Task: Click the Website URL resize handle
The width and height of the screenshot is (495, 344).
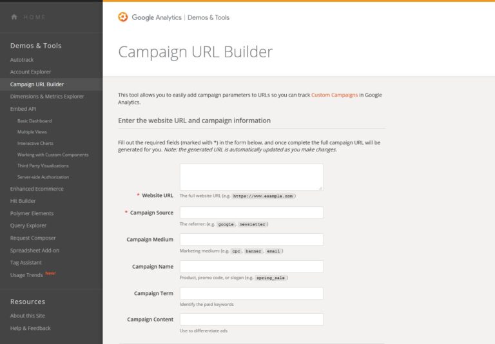Action: (320, 187)
